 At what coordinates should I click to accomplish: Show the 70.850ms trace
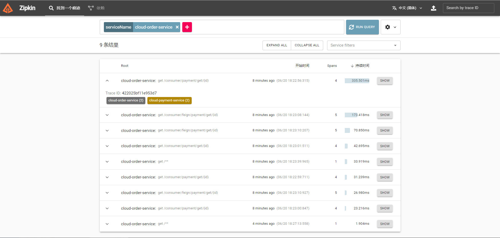385,131
